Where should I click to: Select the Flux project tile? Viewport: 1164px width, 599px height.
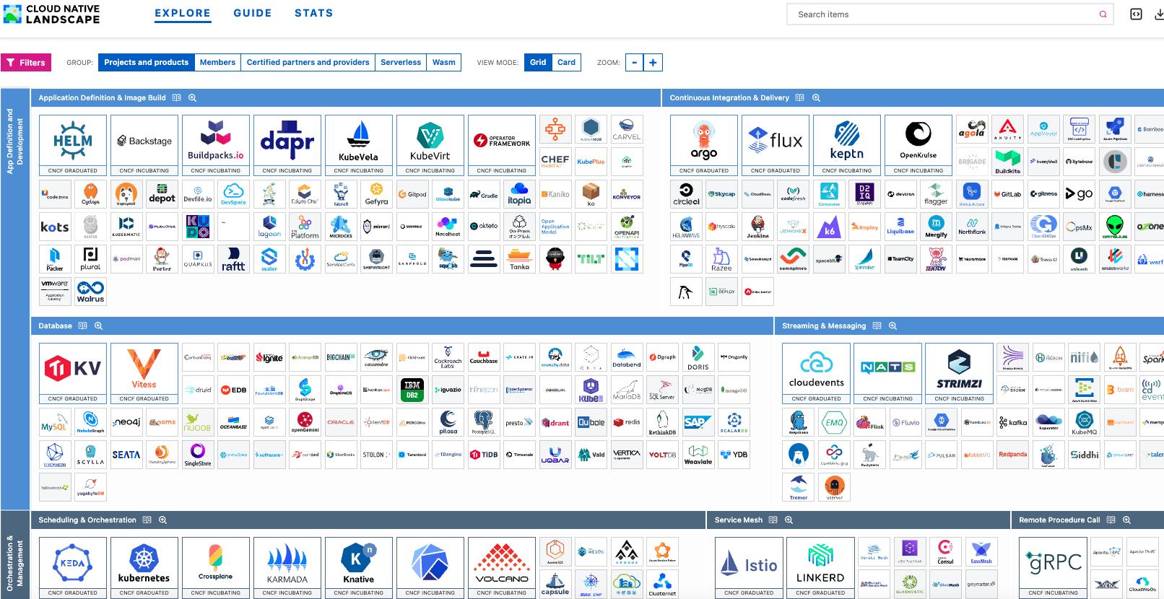pyautogui.click(x=775, y=145)
